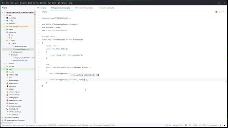The width and height of the screenshot is (228, 128).
Task: Expand the components folder
Action: (9, 52)
